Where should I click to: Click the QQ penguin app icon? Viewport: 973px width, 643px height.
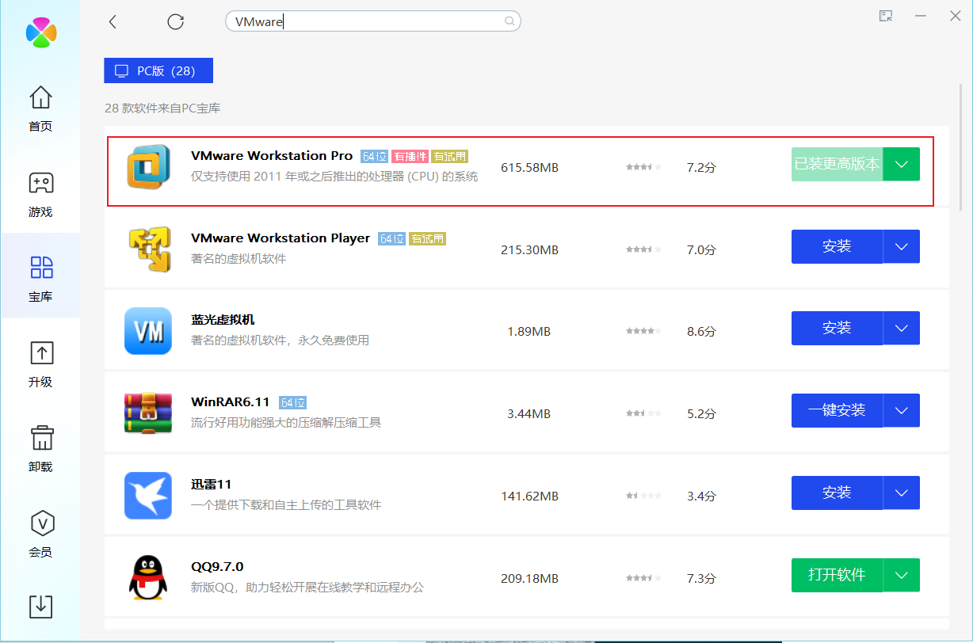148,577
